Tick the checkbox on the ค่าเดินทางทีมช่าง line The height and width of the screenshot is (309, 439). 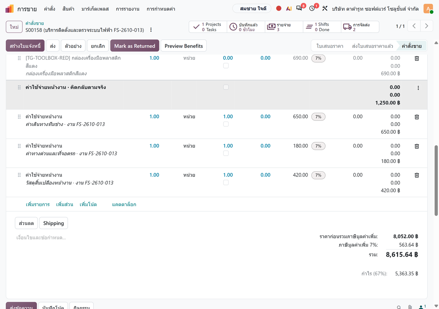click(x=226, y=124)
